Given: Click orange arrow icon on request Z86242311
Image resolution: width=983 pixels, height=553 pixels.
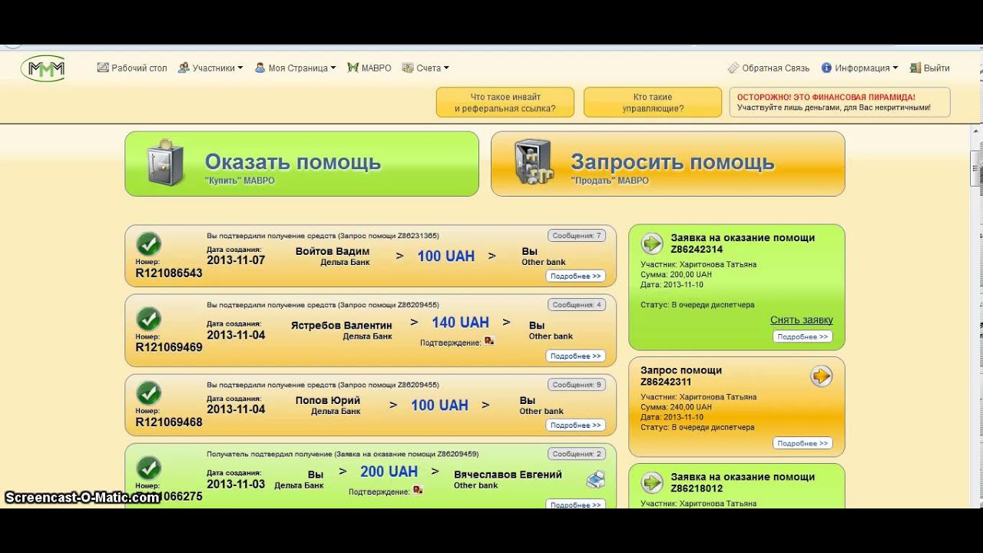Looking at the screenshot, I should pyautogui.click(x=822, y=376).
